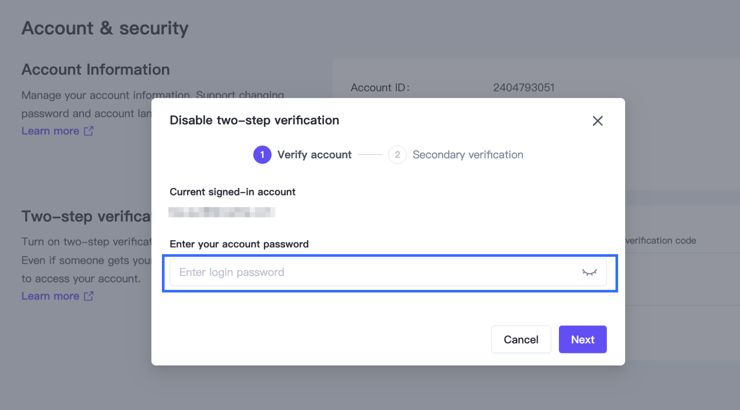Click the step 1 circle indicator
Viewport: 740px width, 410px height.
tap(262, 155)
